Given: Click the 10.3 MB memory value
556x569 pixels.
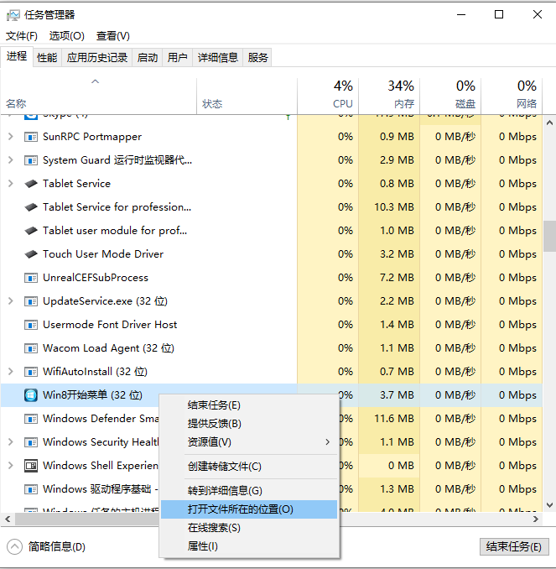Looking at the screenshot, I should (x=394, y=207).
